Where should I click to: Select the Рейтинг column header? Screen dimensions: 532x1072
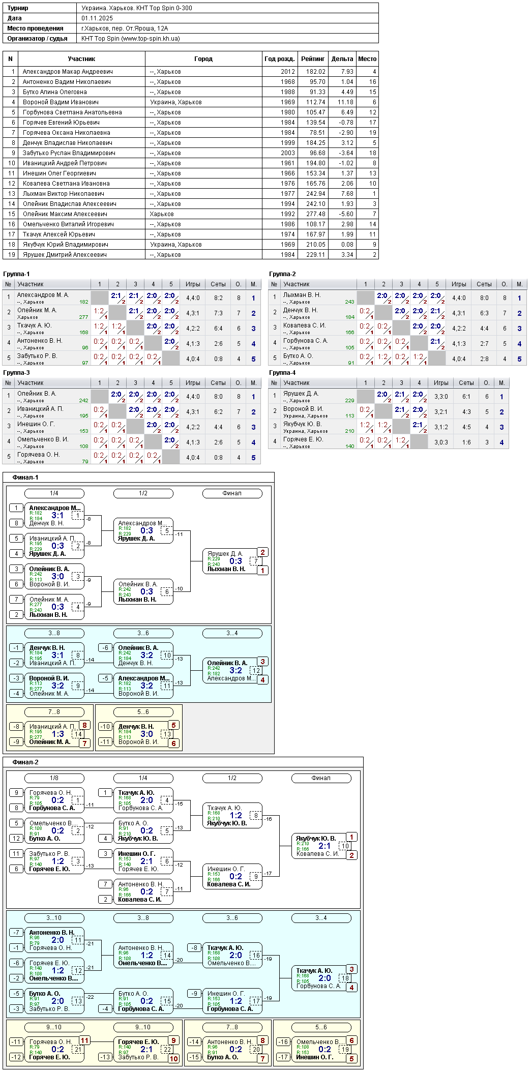[313, 59]
